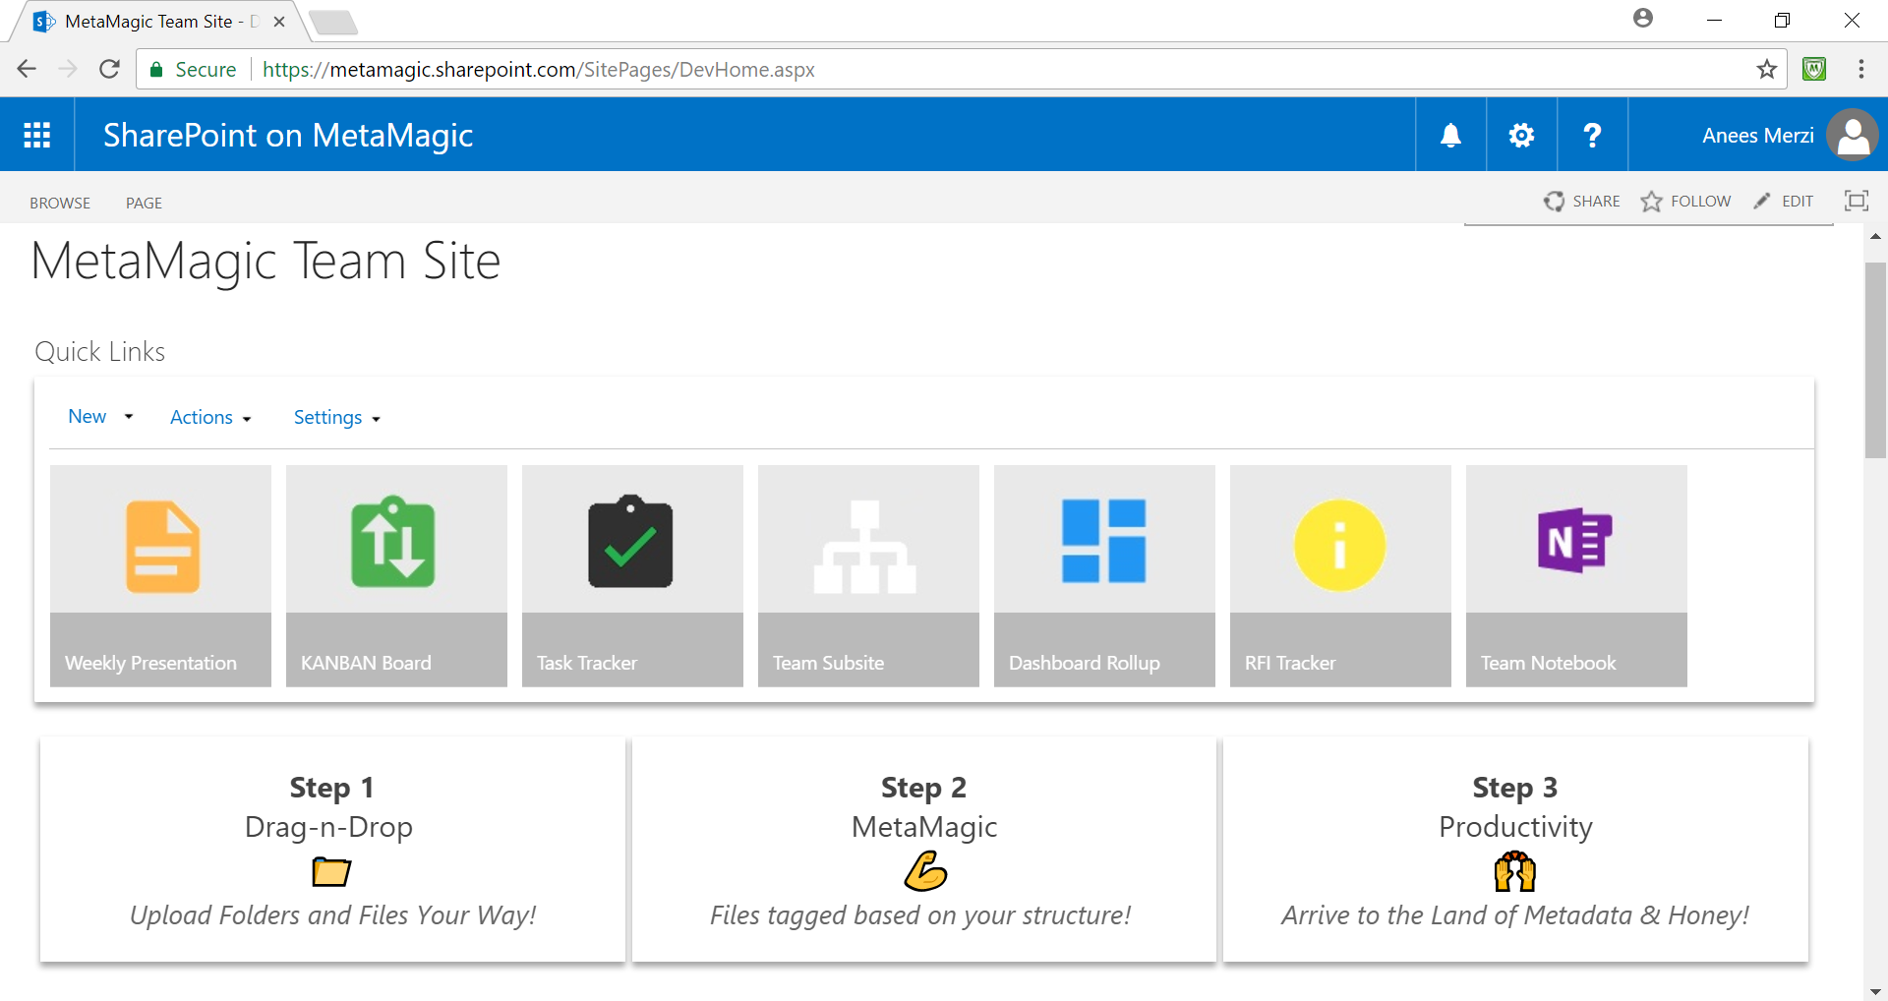The height and width of the screenshot is (1001, 1888).
Task: Click the Share icon button
Action: tap(1554, 201)
